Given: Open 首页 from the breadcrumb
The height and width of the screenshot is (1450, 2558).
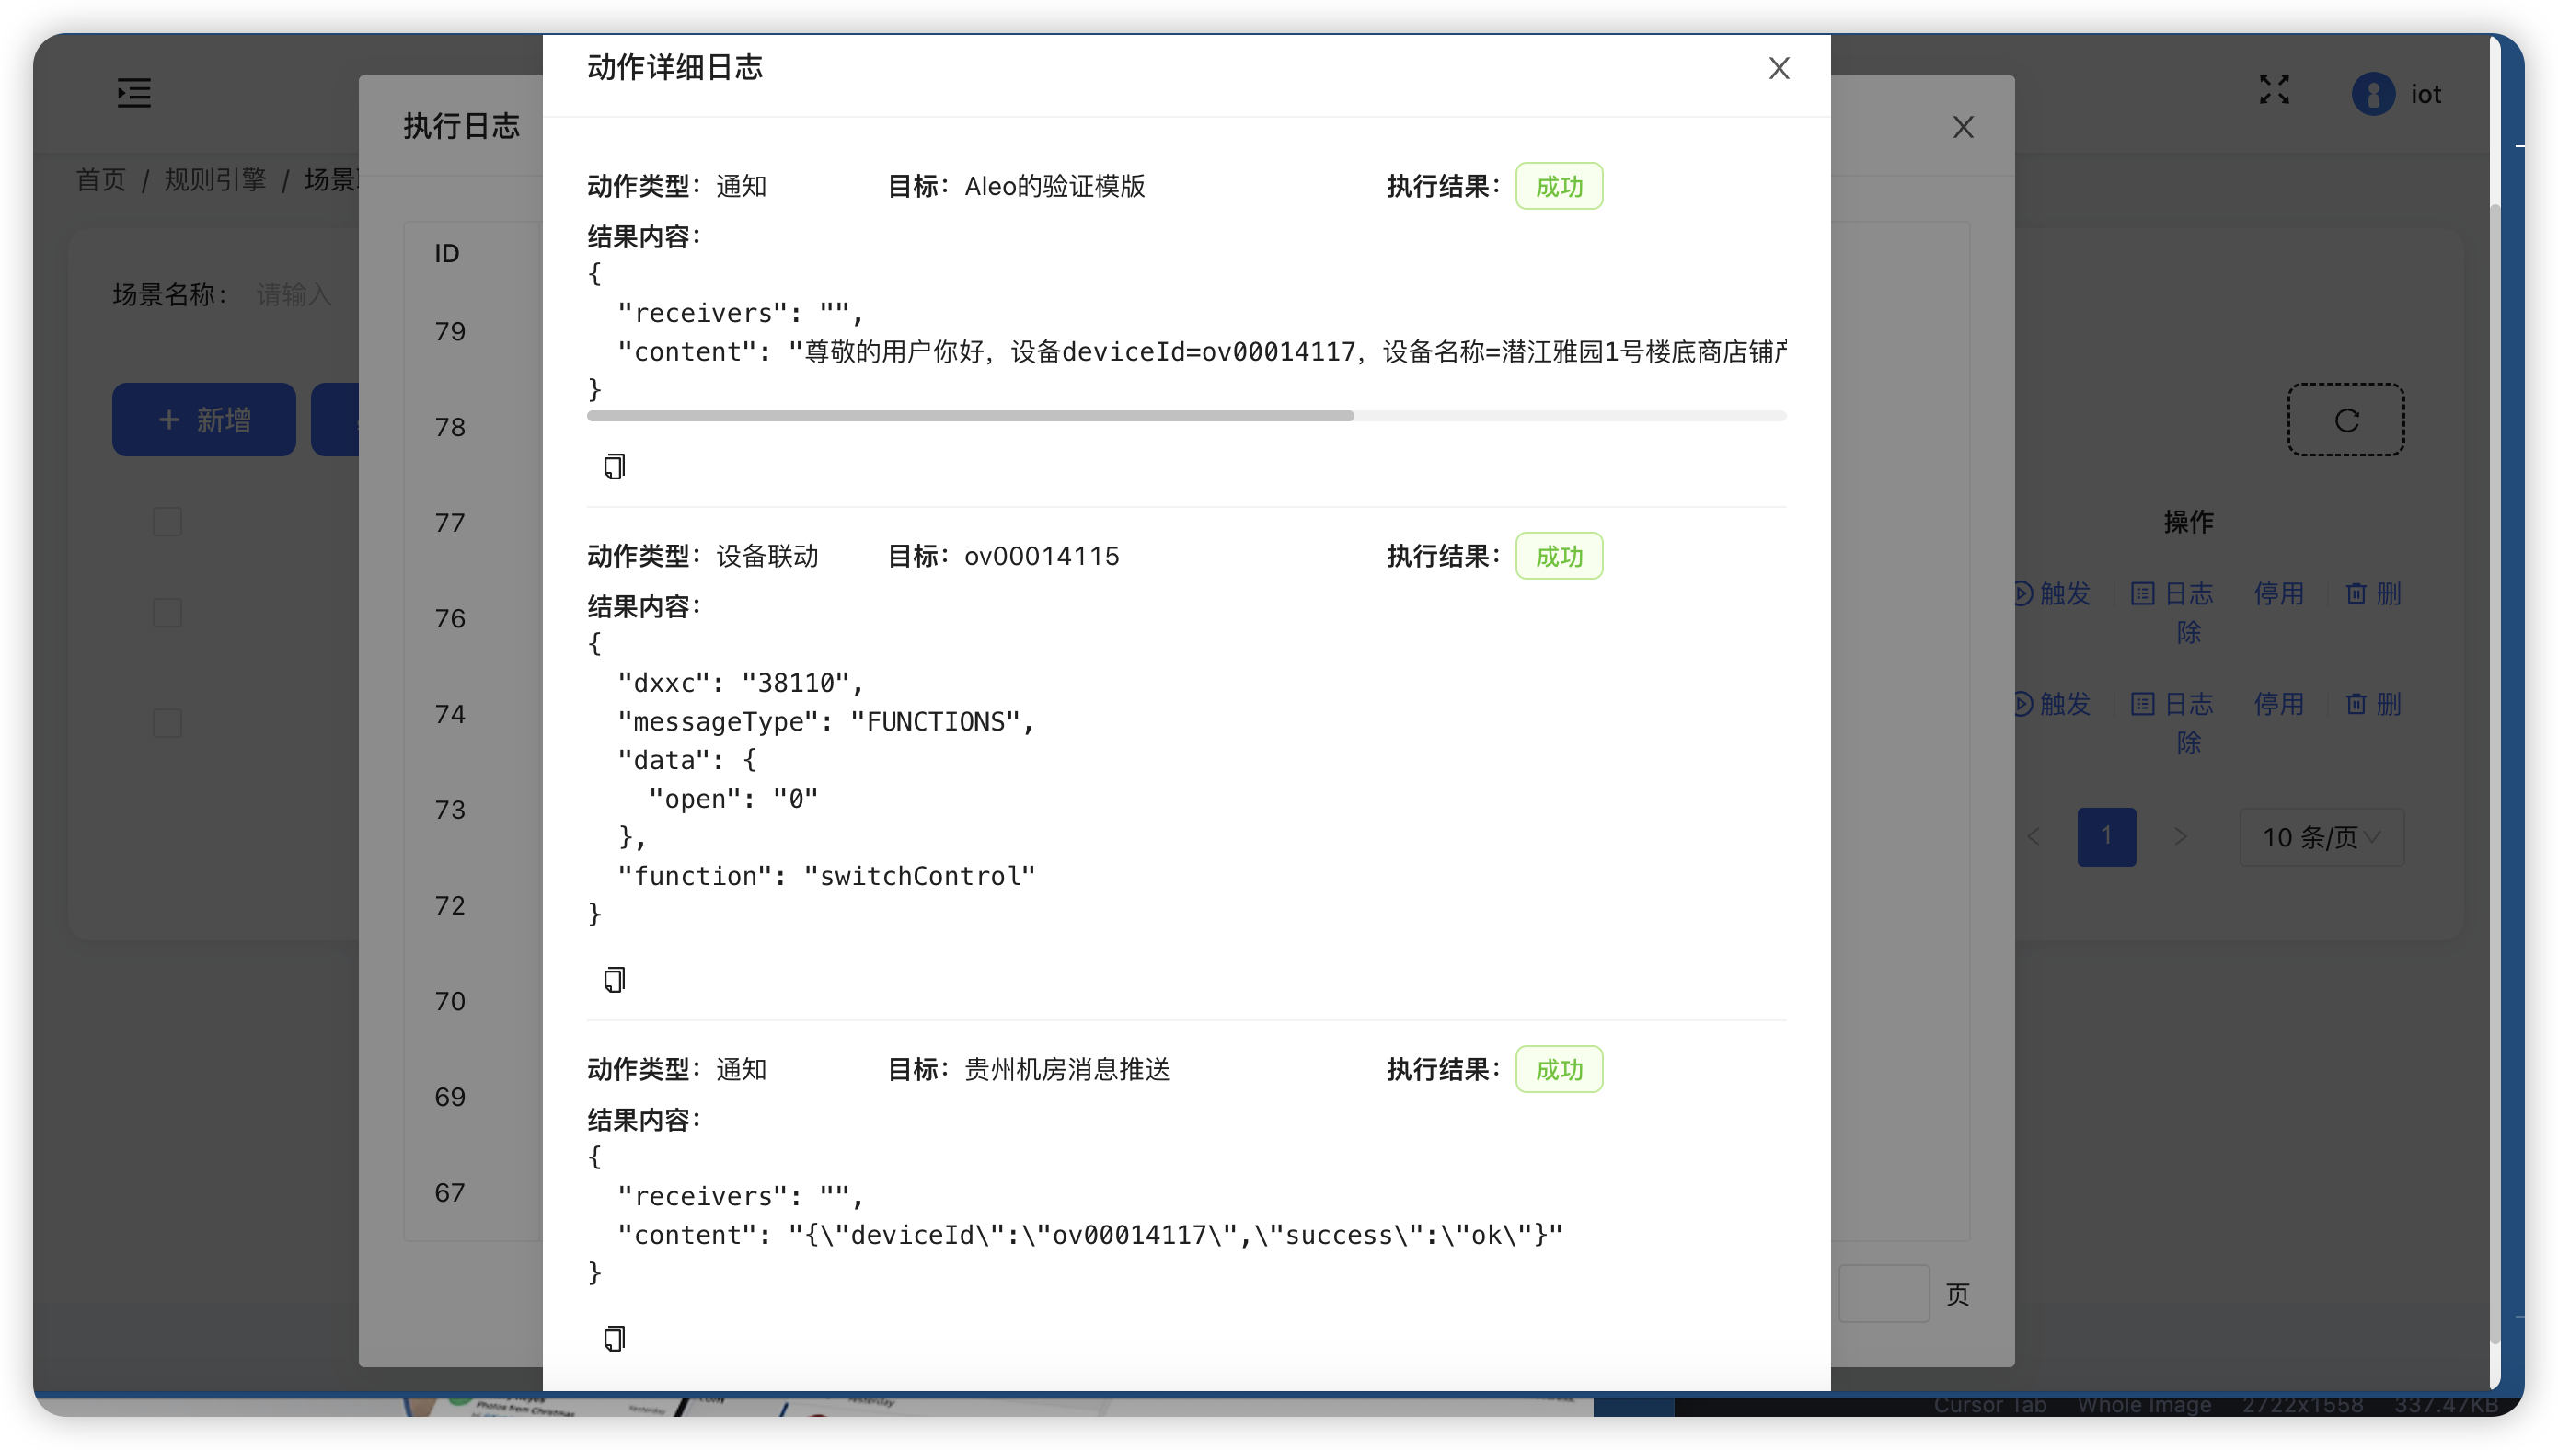Looking at the screenshot, I should click(100, 179).
